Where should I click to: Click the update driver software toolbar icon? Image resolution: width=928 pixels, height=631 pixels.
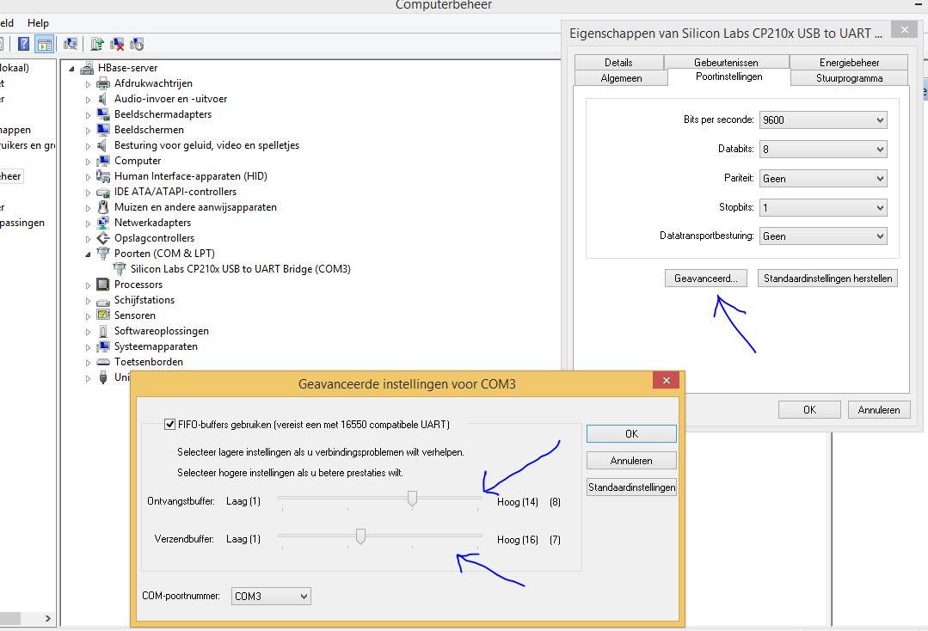tap(97, 44)
